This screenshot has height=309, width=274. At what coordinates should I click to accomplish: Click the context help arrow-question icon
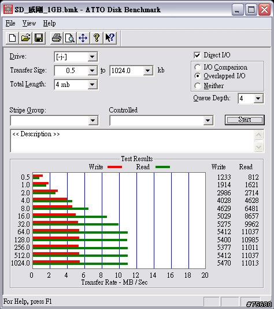[110, 38]
